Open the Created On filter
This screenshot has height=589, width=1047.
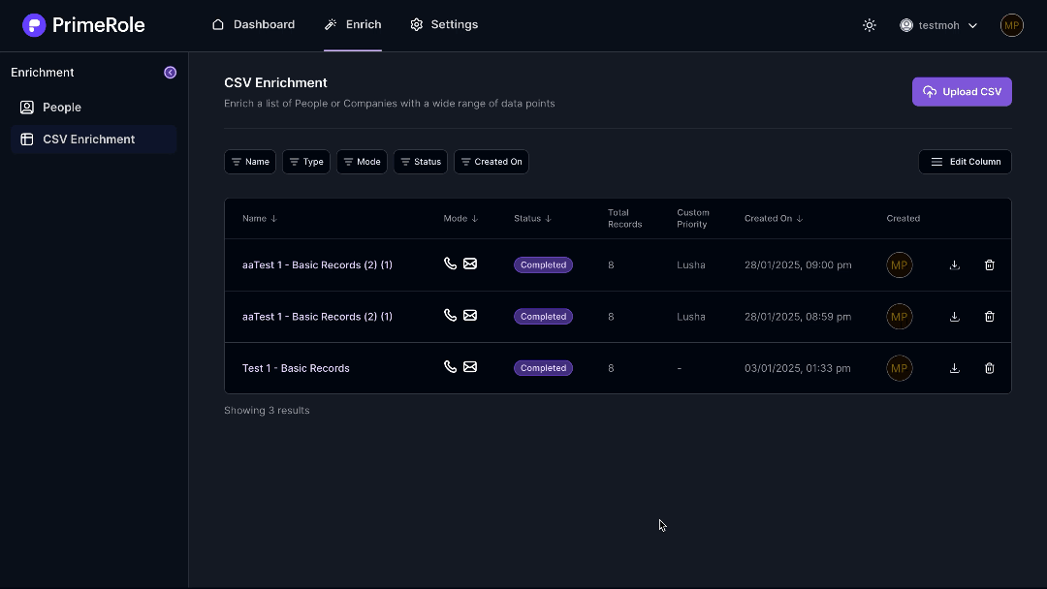click(492, 162)
